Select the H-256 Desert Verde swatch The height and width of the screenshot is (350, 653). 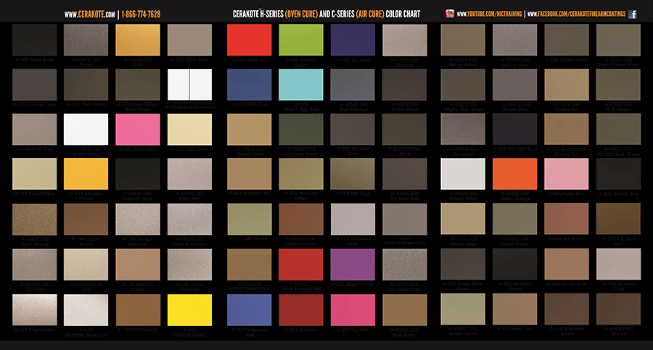[x=463, y=309]
